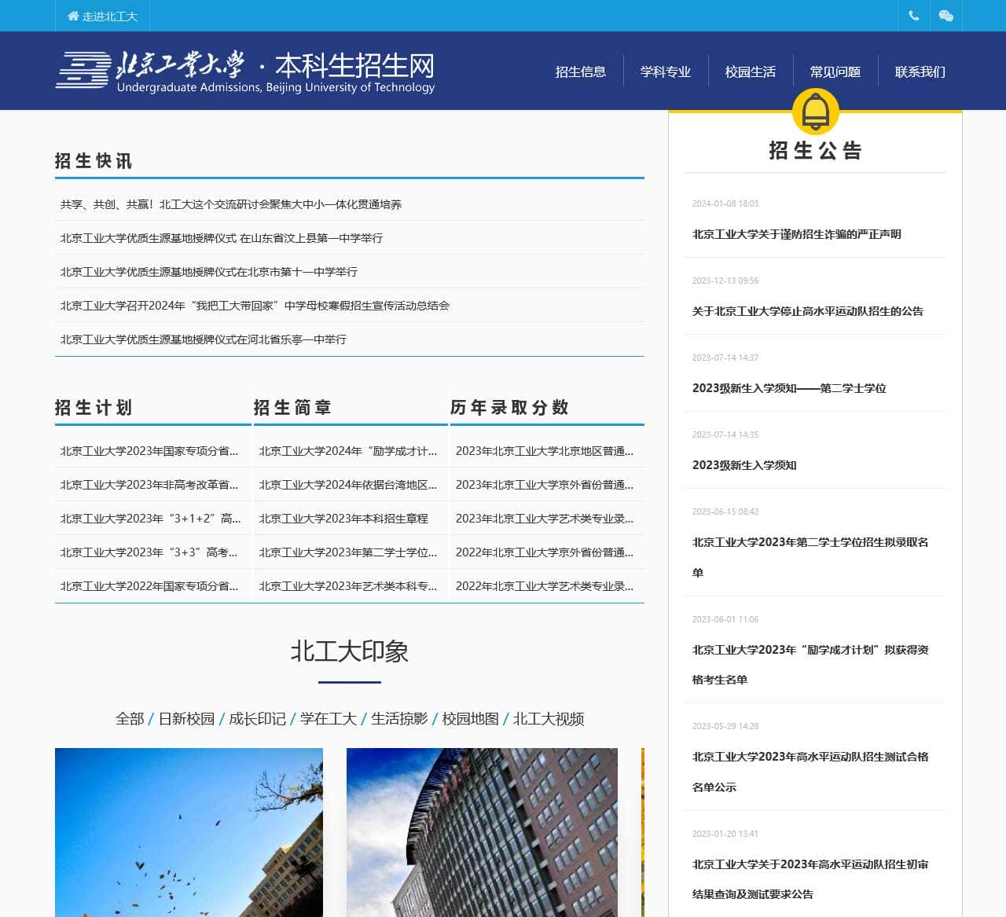1006x917 pixels.
Task: Open the 招生计划 section heading
Action: (94, 408)
